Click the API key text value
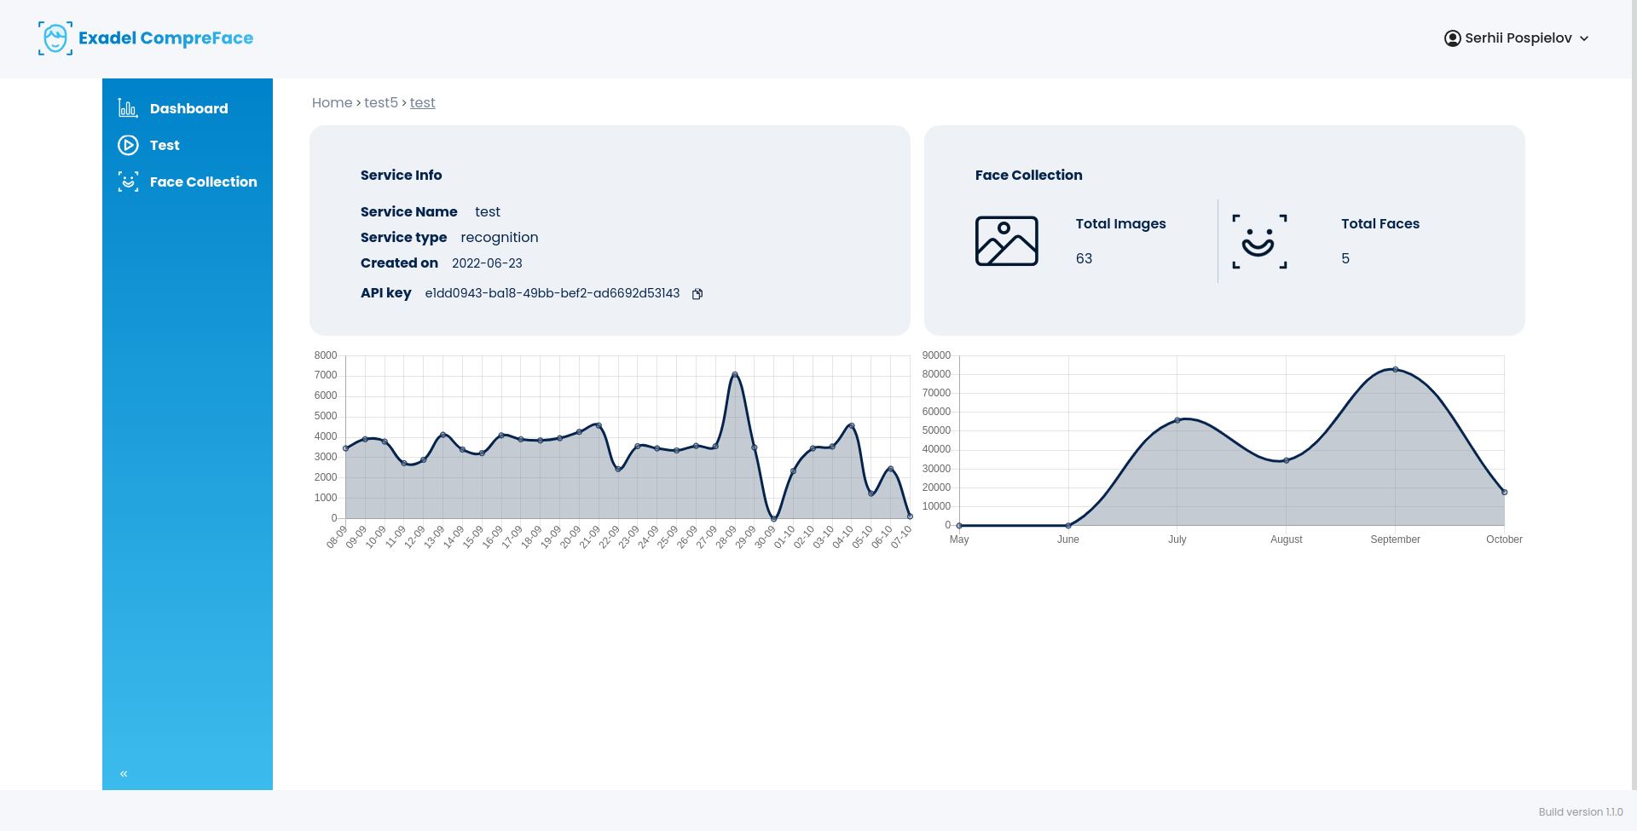This screenshot has width=1637, height=831. tap(552, 293)
